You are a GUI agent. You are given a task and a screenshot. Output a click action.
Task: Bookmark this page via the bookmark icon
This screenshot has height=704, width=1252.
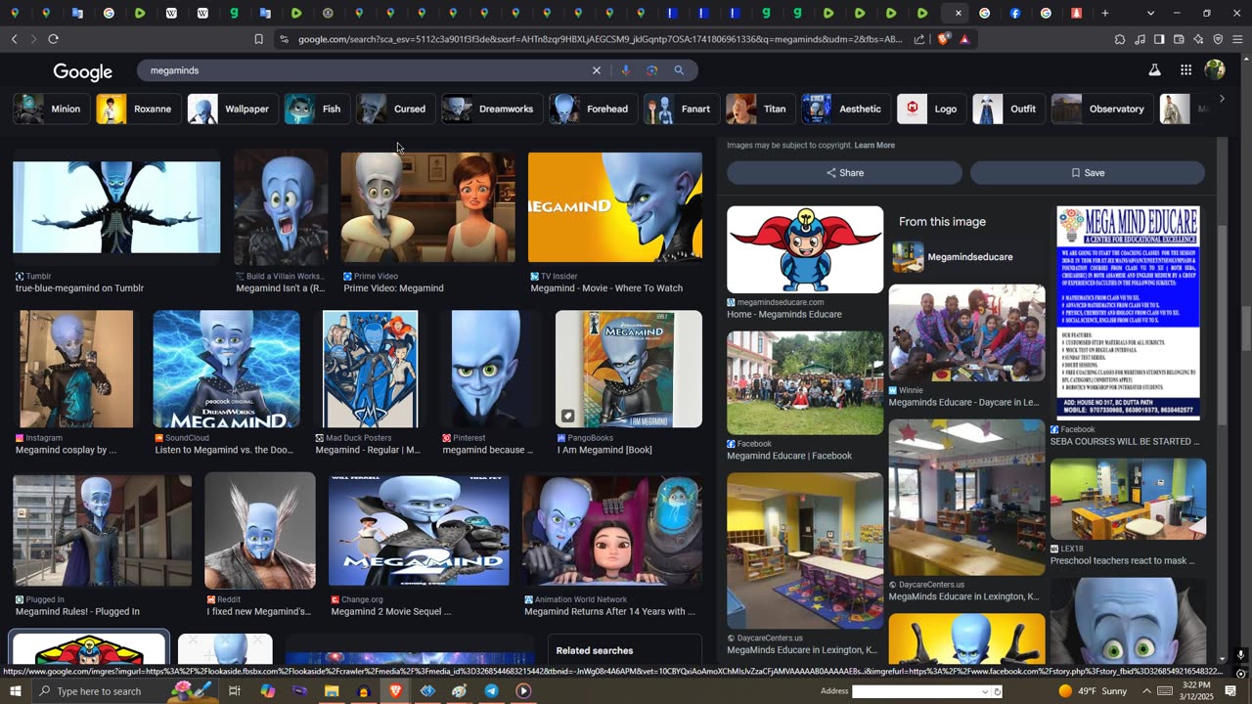(x=258, y=39)
